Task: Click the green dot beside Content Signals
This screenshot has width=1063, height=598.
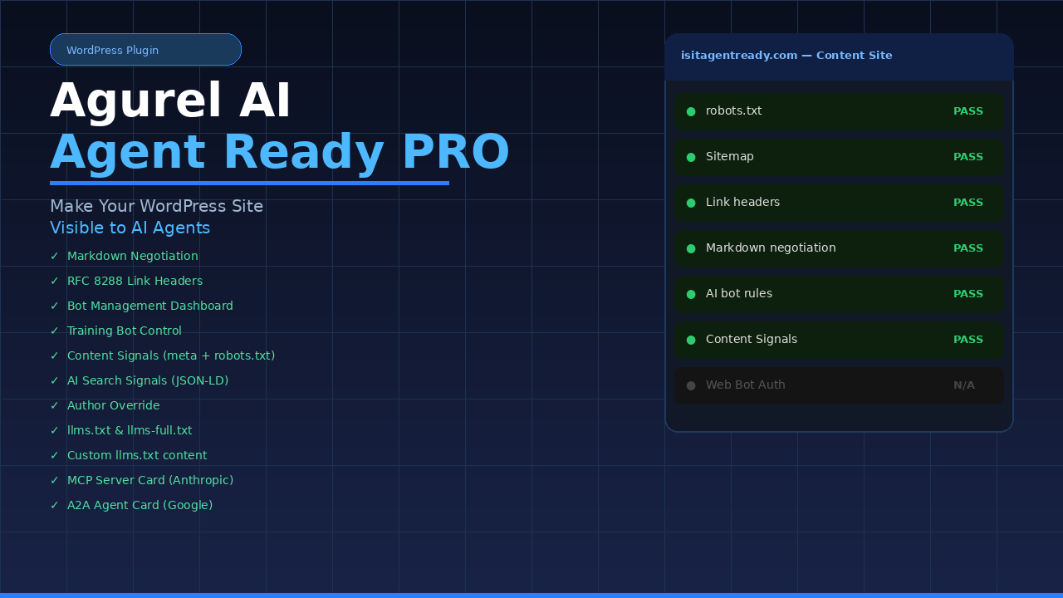Action: click(x=691, y=340)
